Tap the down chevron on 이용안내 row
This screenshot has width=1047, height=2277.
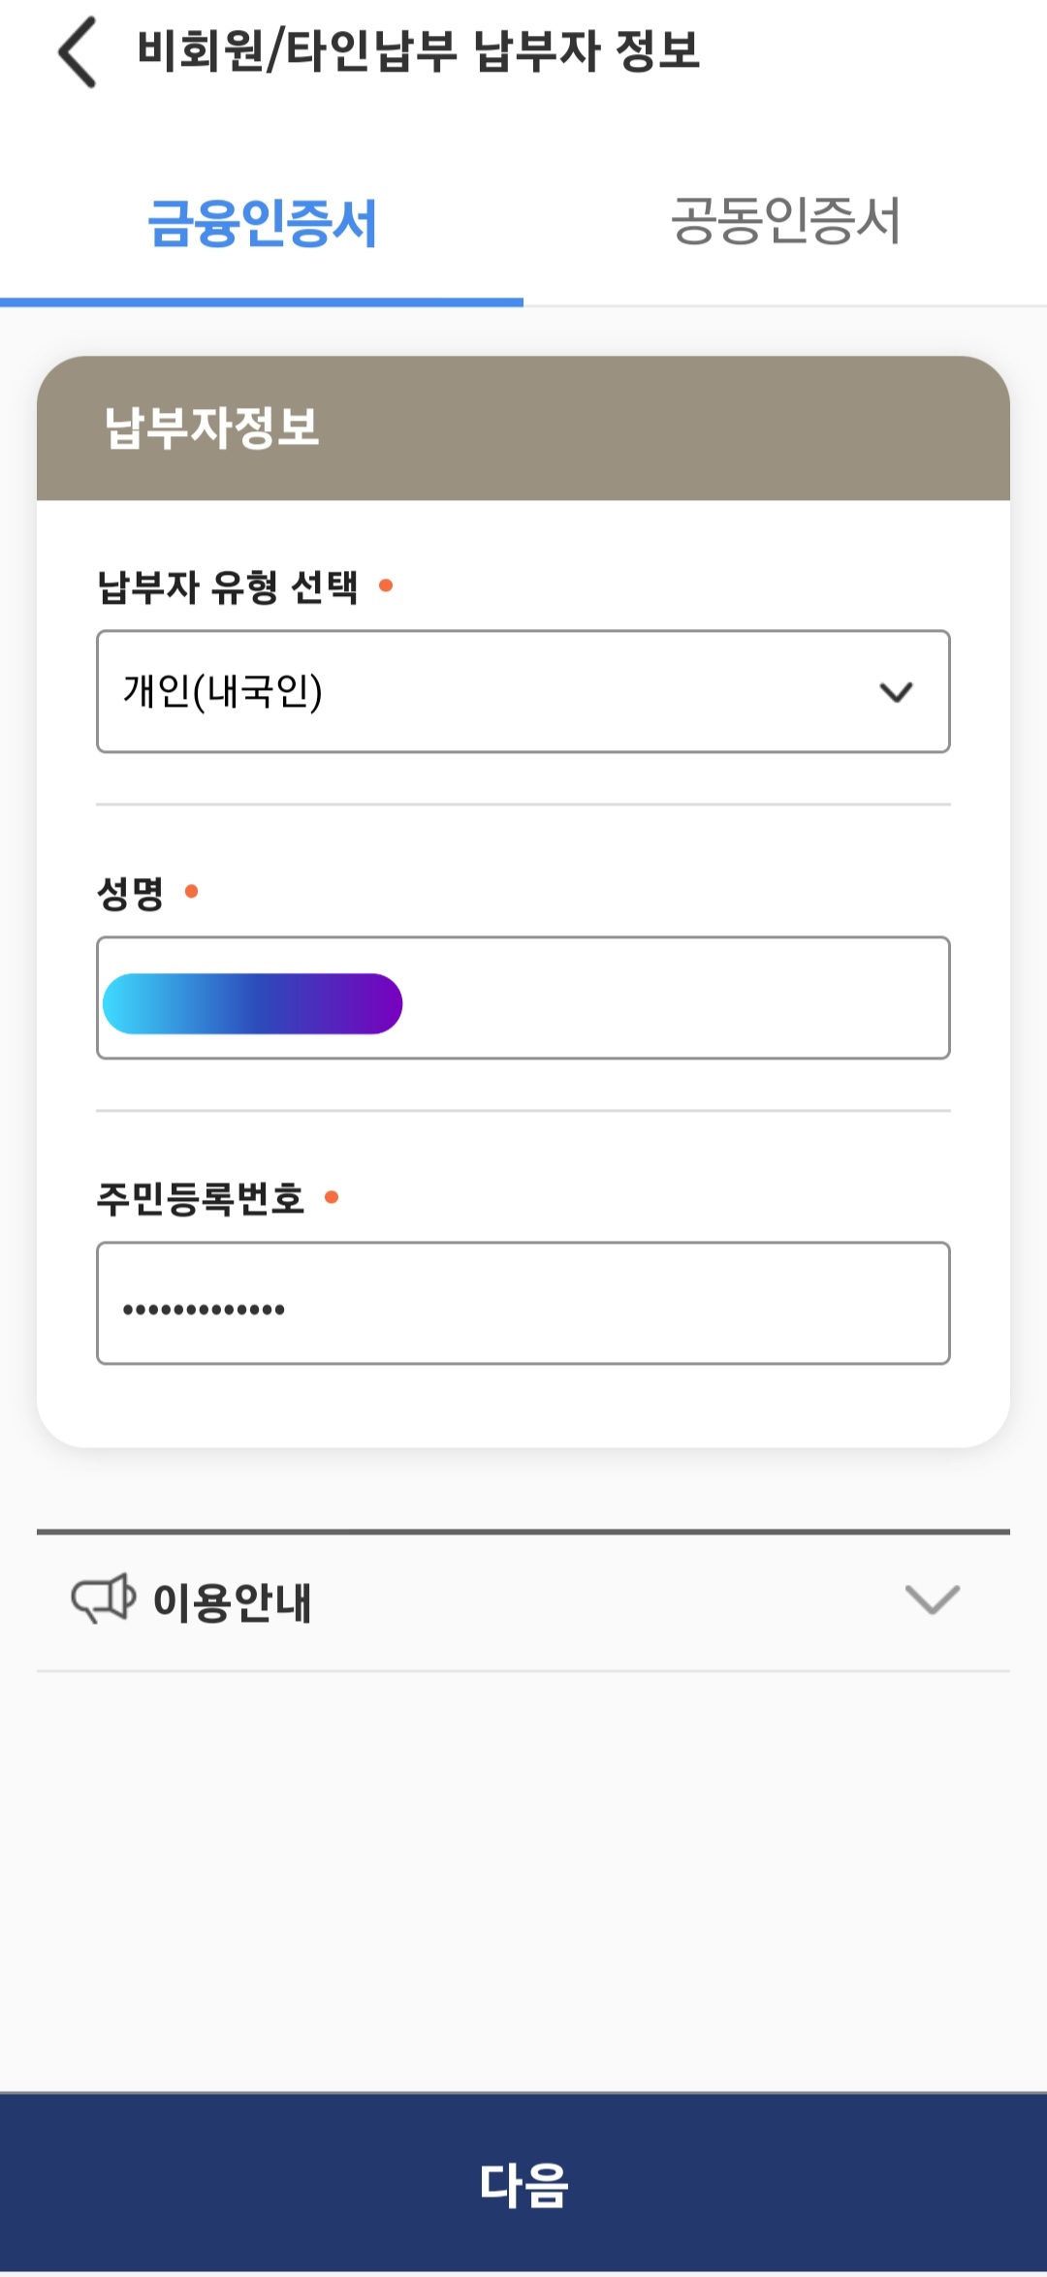pos(932,1599)
